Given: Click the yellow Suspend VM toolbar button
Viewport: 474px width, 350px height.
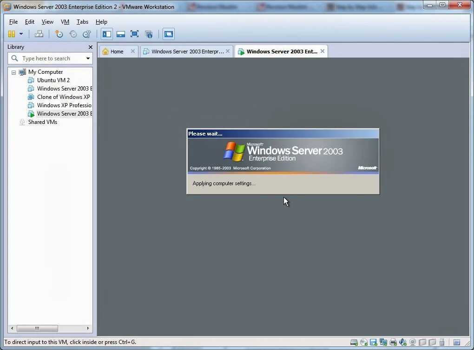Looking at the screenshot, I should [x=12, y=34].
